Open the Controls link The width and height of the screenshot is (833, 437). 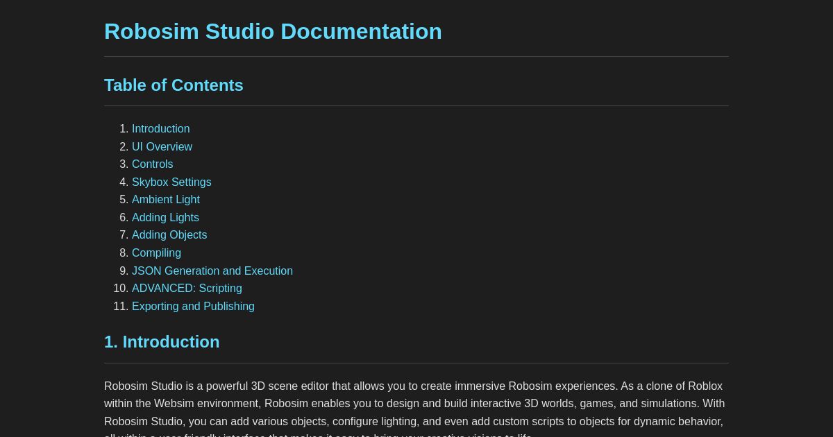[152, 164]
